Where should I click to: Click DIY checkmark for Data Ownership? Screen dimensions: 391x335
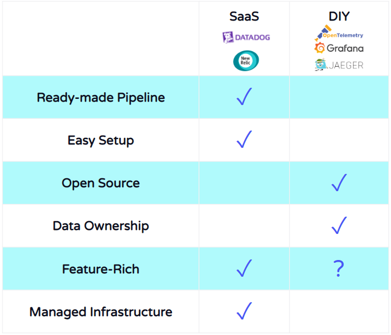click(339, 225)
